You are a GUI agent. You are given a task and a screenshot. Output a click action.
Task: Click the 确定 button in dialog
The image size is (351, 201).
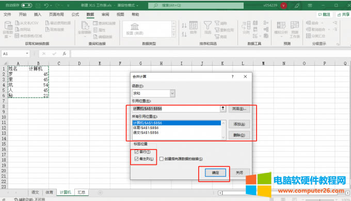click(215, 173)
